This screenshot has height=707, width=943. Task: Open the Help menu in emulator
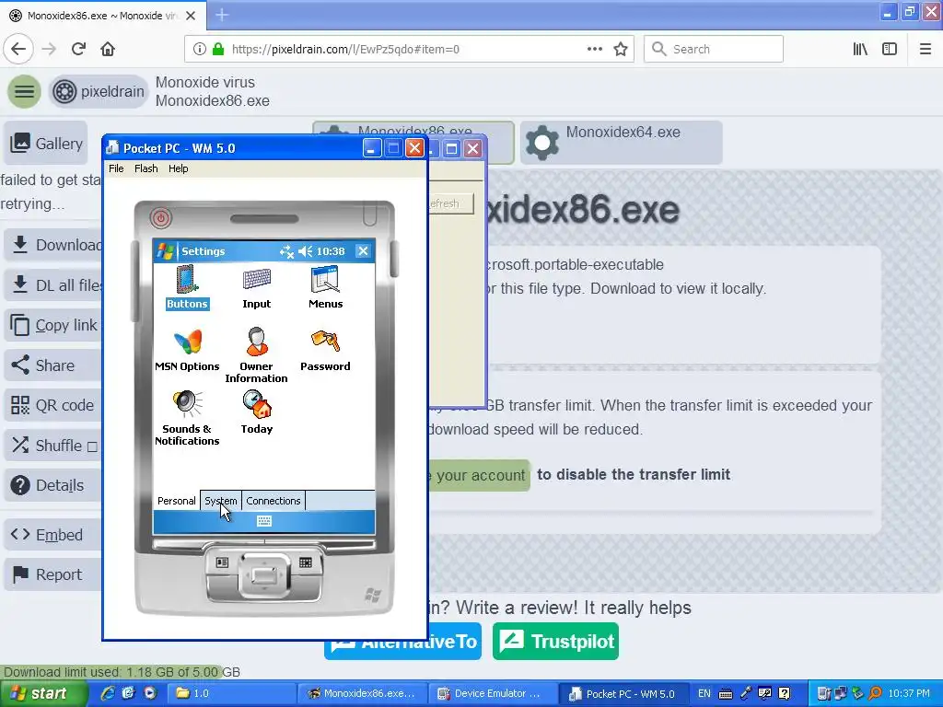click(178, 168)
